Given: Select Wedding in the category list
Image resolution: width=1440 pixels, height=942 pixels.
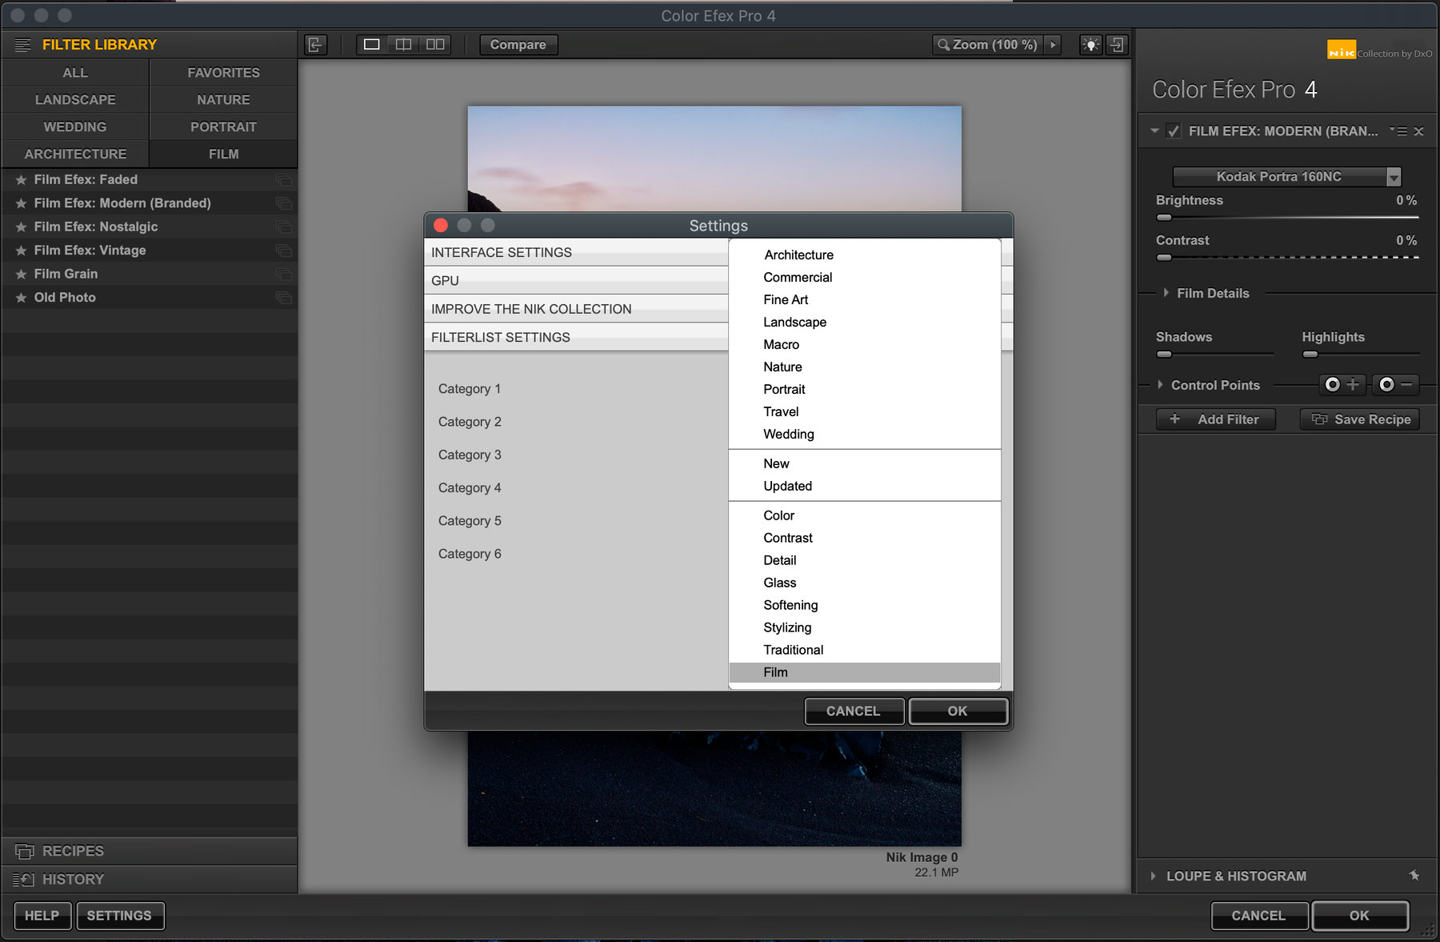Looking at the screenshot, I should (865, 434).
